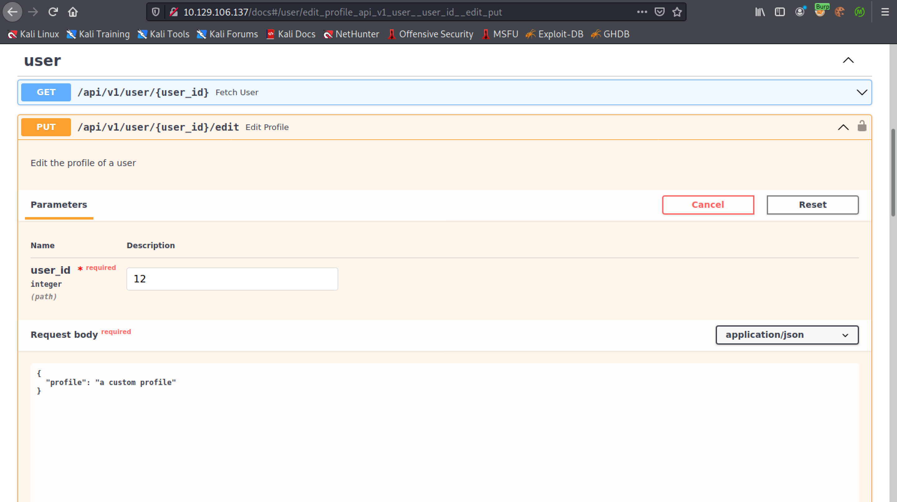Click the user section heading

pyautogui.click(x=42, y=61)
